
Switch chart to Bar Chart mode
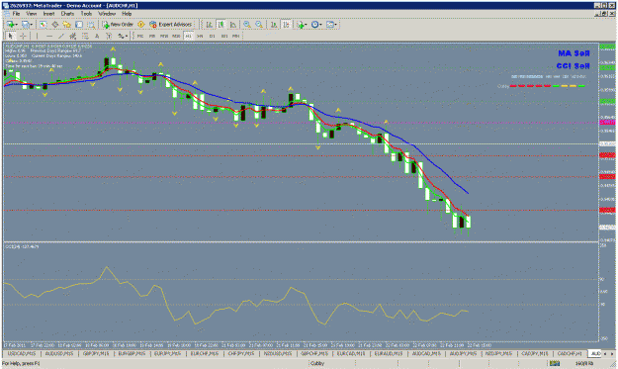coord(209,25)
